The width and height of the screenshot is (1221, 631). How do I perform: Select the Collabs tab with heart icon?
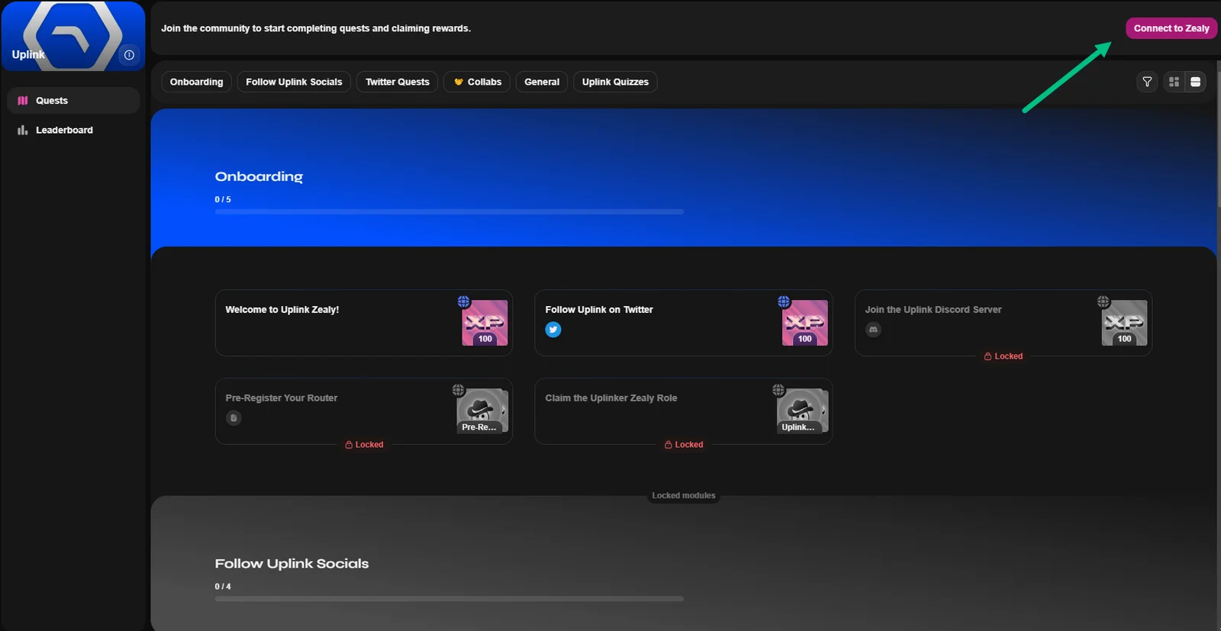[x=477, y=82]
